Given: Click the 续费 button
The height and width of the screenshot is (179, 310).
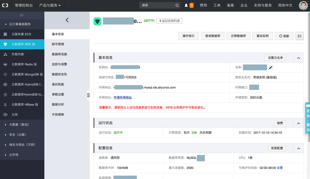Looking at the screenshot, I should [280, 123].
